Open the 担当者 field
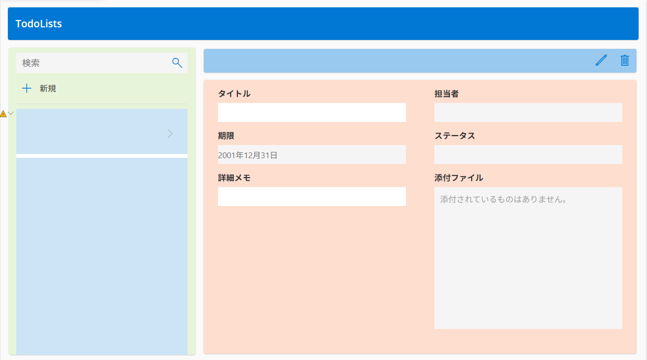 click(x=528, y=112)
